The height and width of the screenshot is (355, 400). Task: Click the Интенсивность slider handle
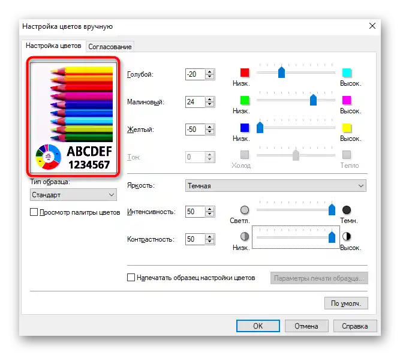coord(332,209)
